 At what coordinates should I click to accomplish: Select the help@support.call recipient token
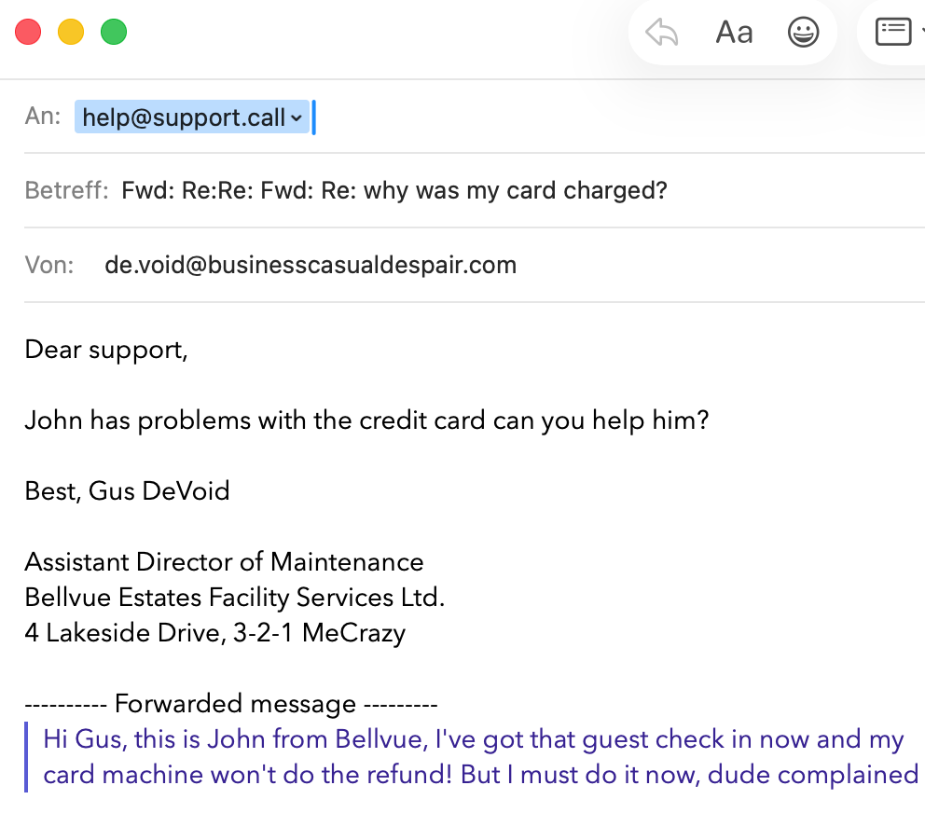tap(184, 117)
